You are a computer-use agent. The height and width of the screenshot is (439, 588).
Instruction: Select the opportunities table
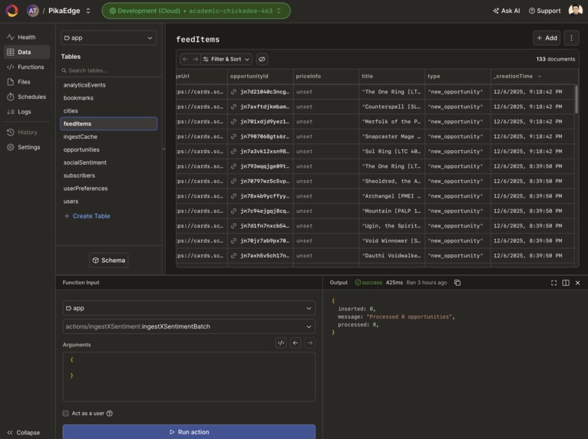108,149
